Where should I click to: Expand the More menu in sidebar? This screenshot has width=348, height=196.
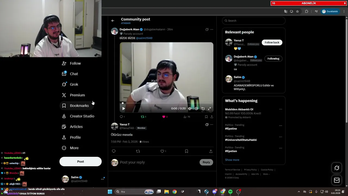(x=70, y=148)
